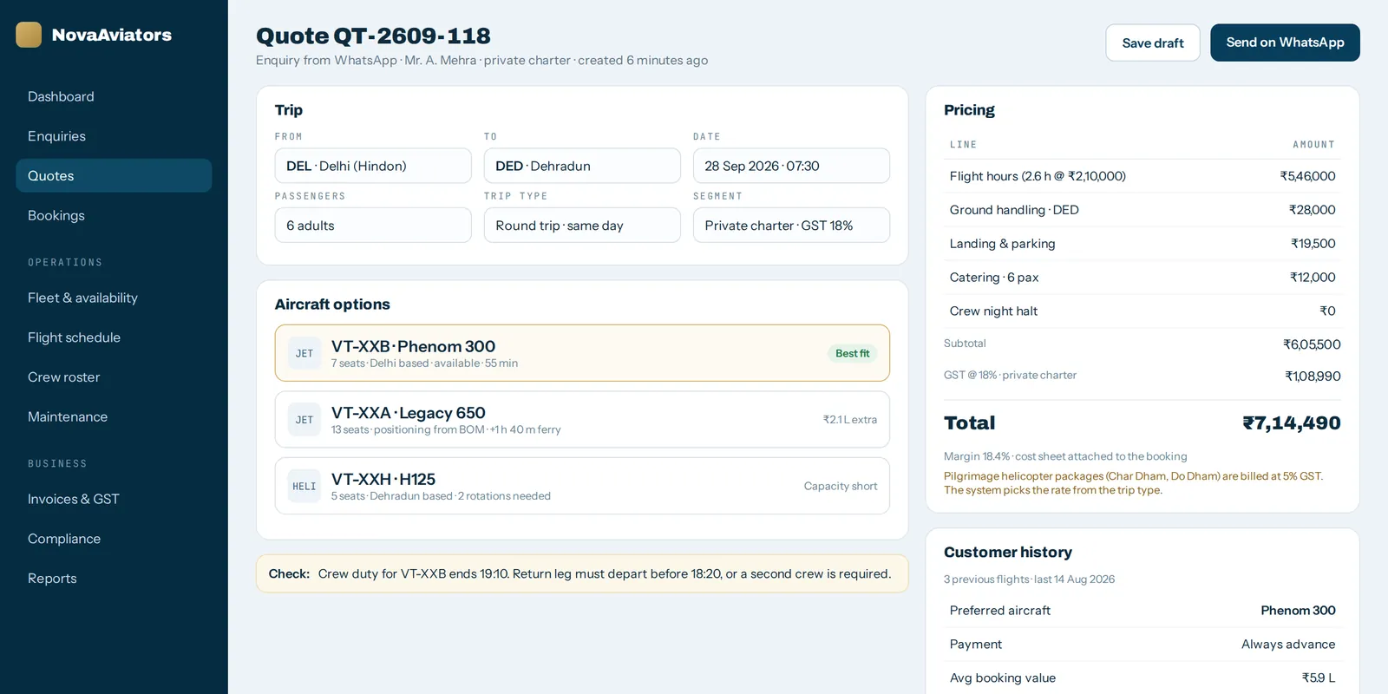Image resolution: width=1388 pixels, height=694 pixels.
Task: Select the JET badge beside VT-XXA Legacy 650
Action: (x=304, y=420)
